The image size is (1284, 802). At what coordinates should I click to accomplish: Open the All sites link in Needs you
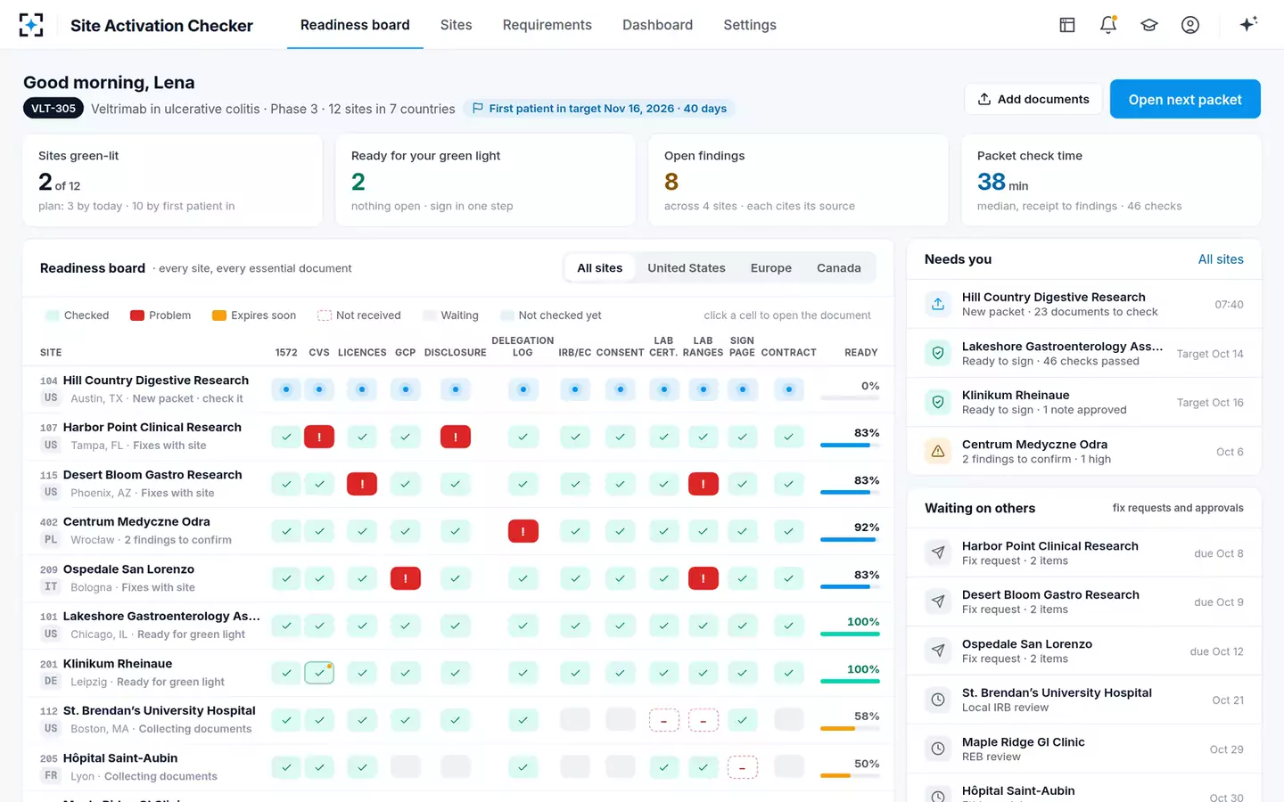click(1221, 259)
